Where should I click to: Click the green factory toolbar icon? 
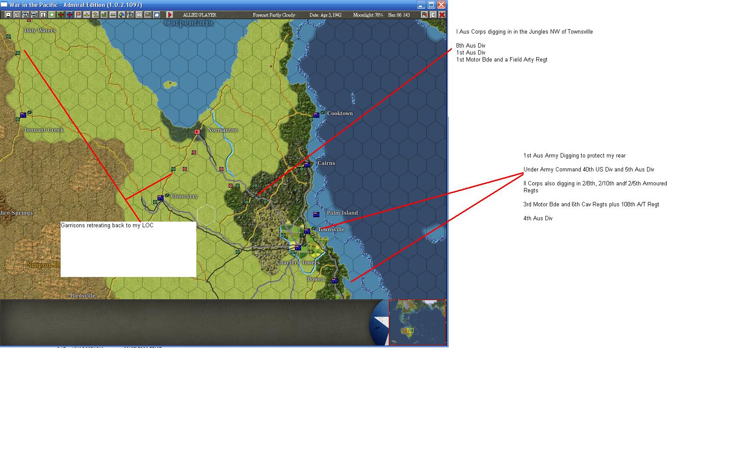(x=104, y=15)
